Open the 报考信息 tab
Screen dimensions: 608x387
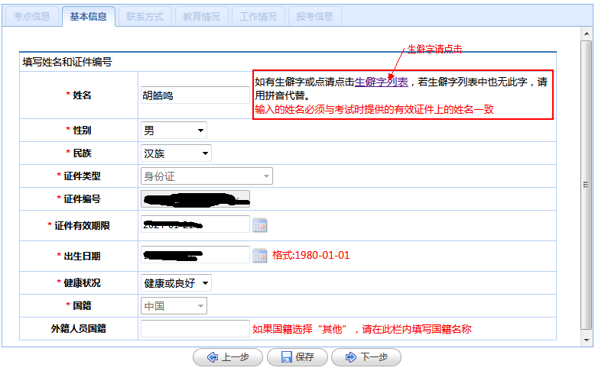tap(314, 16)
